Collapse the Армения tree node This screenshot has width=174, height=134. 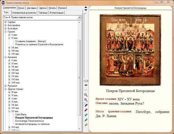6,57
